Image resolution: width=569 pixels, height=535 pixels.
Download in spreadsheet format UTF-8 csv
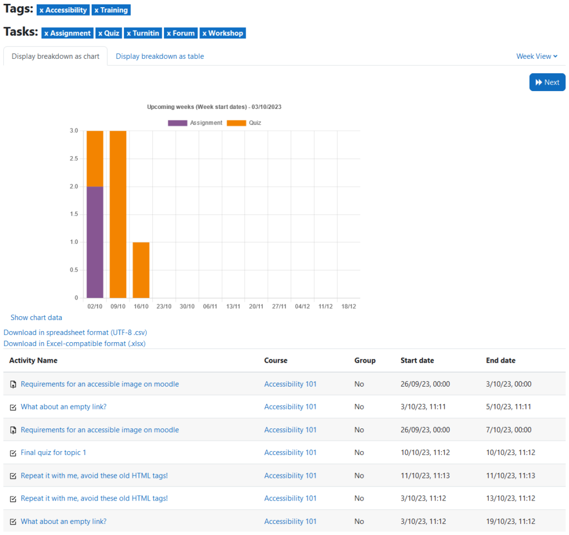pos(75,332)
